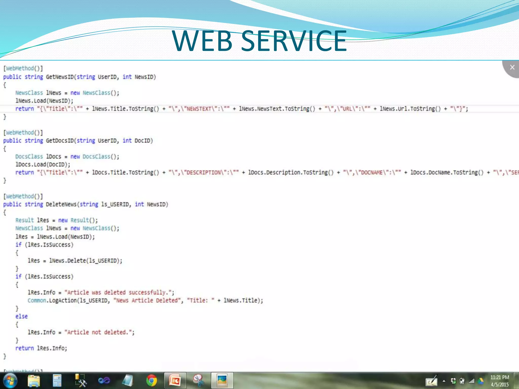Open the Windows Start menu
The image size is (519, 389).
(10, 380)
